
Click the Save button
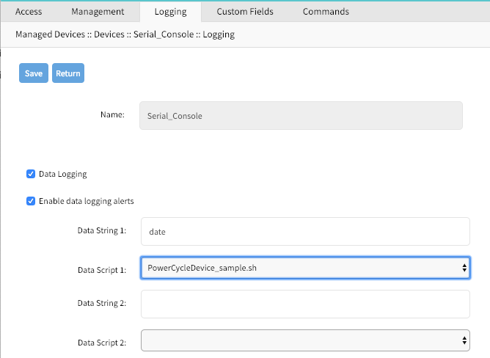[x=34, y=73]
